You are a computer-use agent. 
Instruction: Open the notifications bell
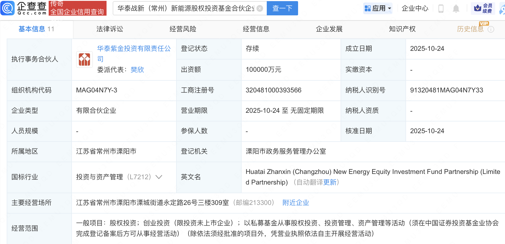[456, 9]
